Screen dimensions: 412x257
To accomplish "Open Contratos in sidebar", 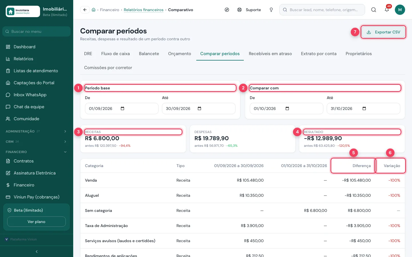I will click(x=36, y=161).
